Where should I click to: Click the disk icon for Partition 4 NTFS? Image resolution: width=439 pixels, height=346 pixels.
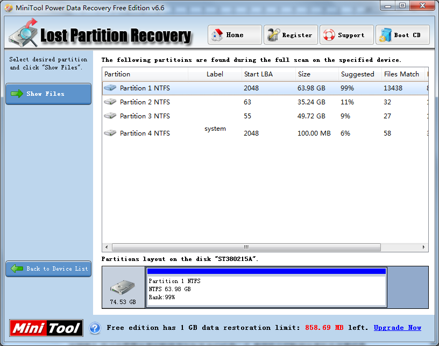click(x=110, y=133)
